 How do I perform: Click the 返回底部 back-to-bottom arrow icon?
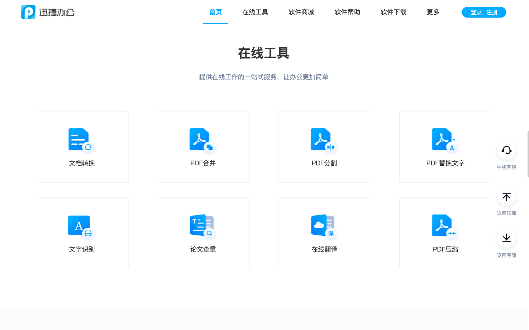coord(506,238)
